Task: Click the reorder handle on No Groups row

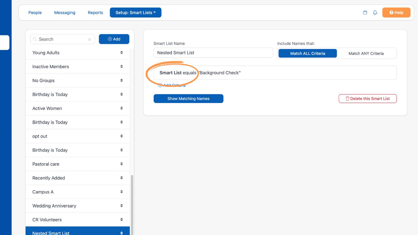Action: (x=121, y=80)
